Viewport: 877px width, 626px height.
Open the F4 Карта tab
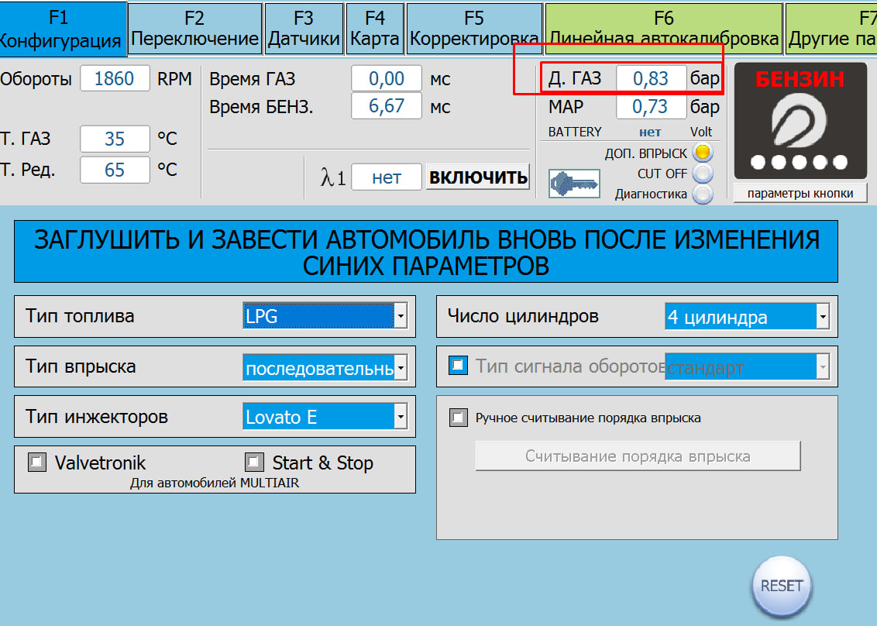(375, 29)
